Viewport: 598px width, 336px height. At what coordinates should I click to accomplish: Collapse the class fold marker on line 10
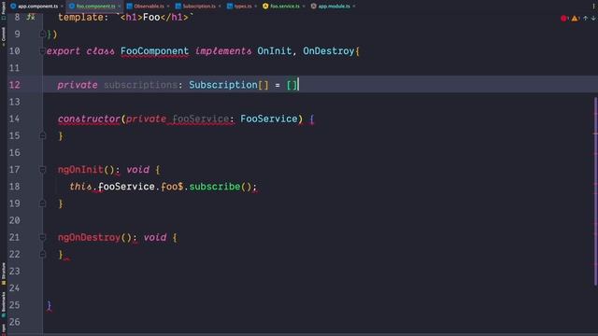pyautogui.click(x=42, y=51)
